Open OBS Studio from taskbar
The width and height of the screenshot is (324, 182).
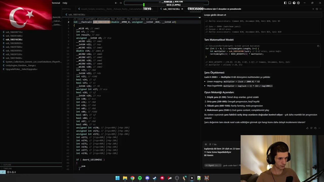(x=177, y=178)
